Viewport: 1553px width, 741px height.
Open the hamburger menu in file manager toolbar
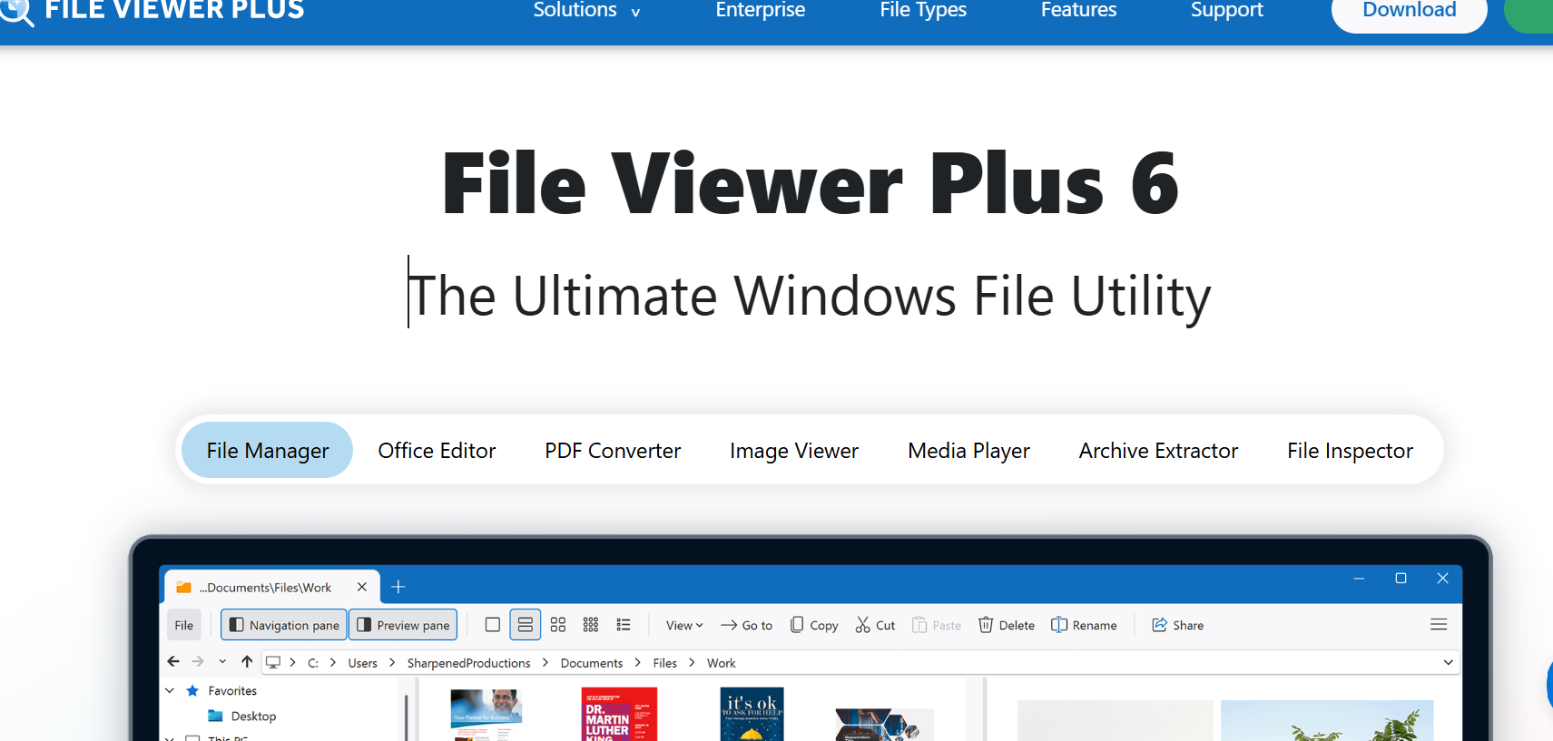(1439, 624)
